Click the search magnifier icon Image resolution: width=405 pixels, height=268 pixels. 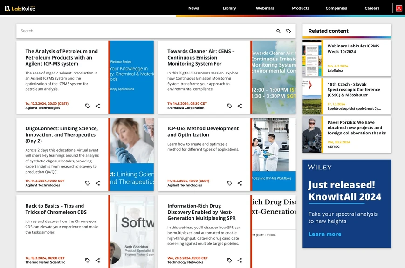click(278, 31)
